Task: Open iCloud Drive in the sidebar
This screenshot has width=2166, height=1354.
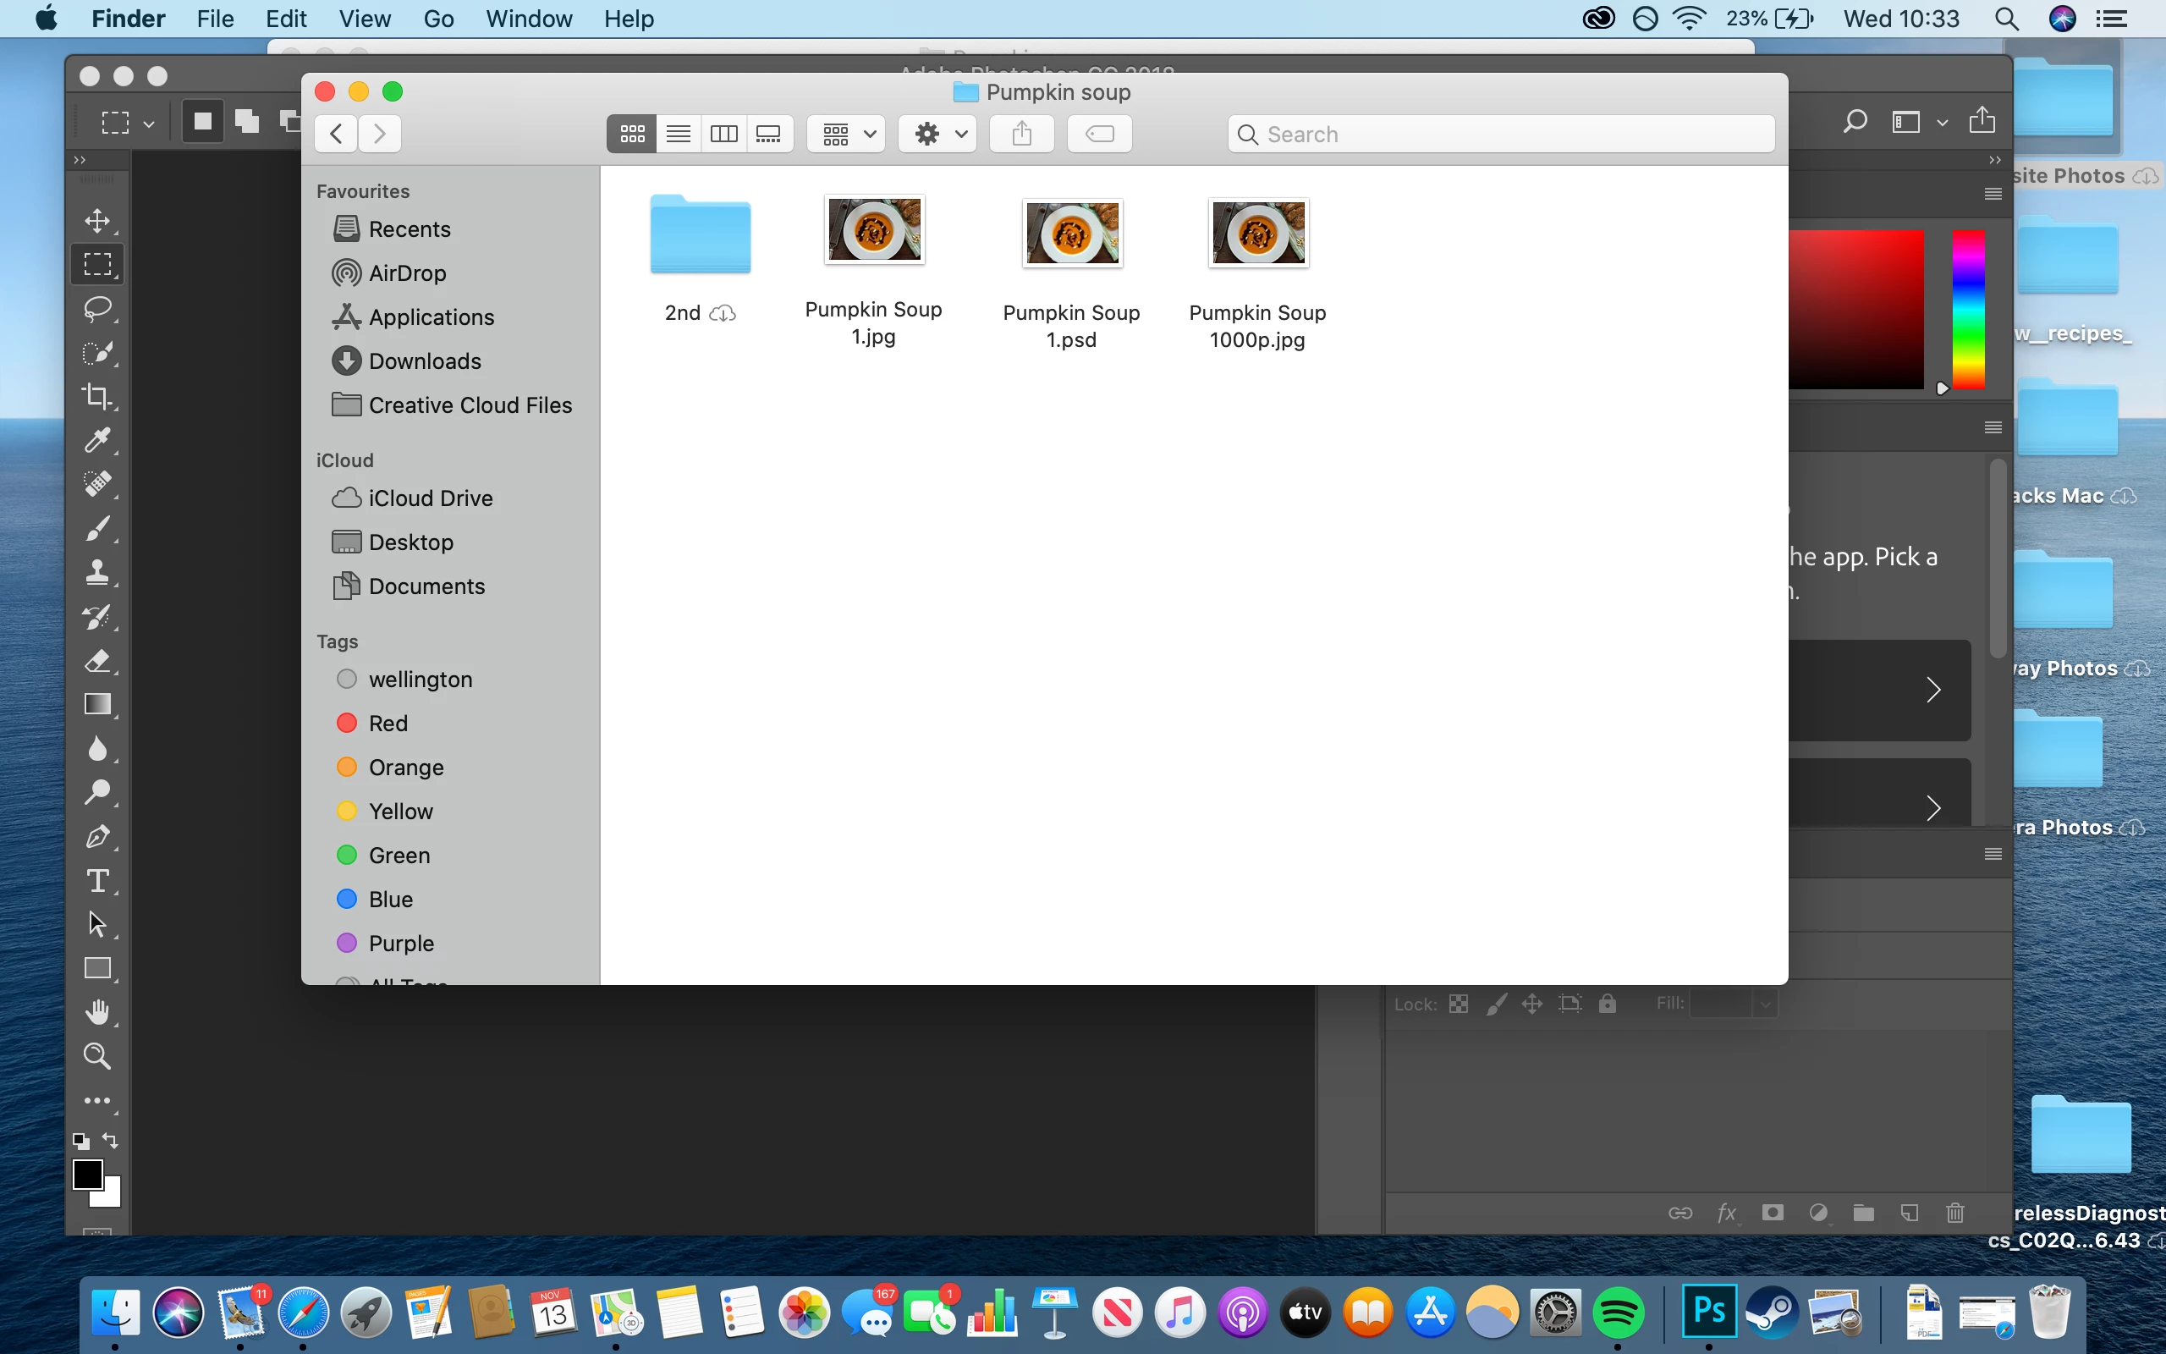Action: coord(430,498)
